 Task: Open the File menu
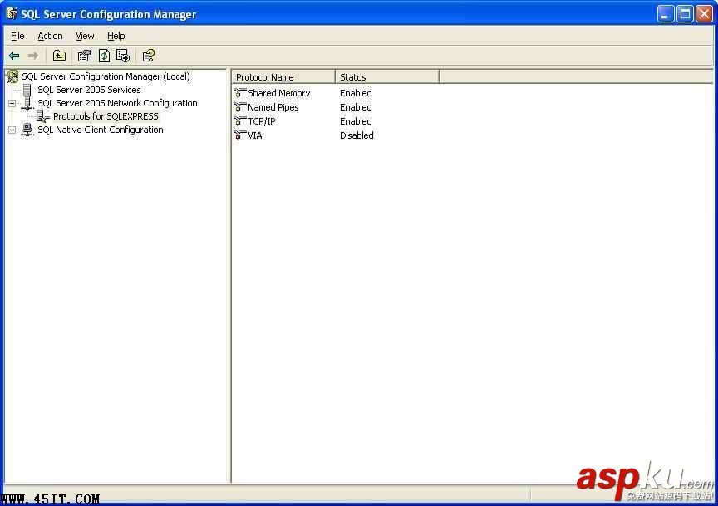[17, 36]
